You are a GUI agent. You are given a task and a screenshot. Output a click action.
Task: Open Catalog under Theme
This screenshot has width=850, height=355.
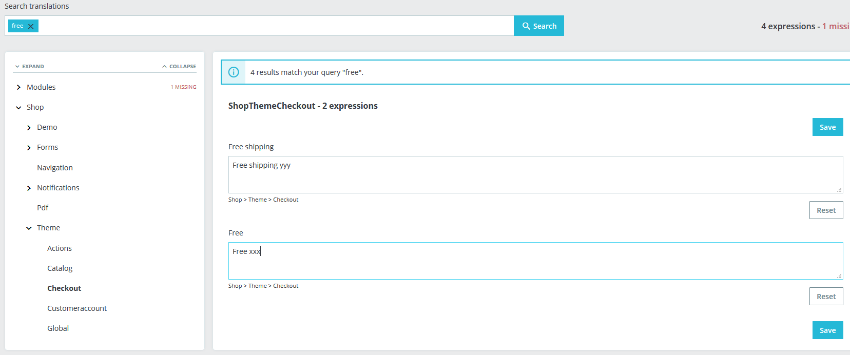(60, 268)
